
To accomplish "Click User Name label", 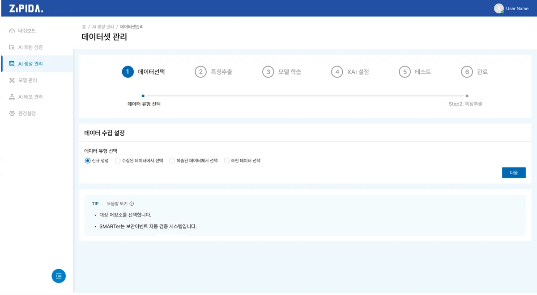I will click(x=517, y=8).
